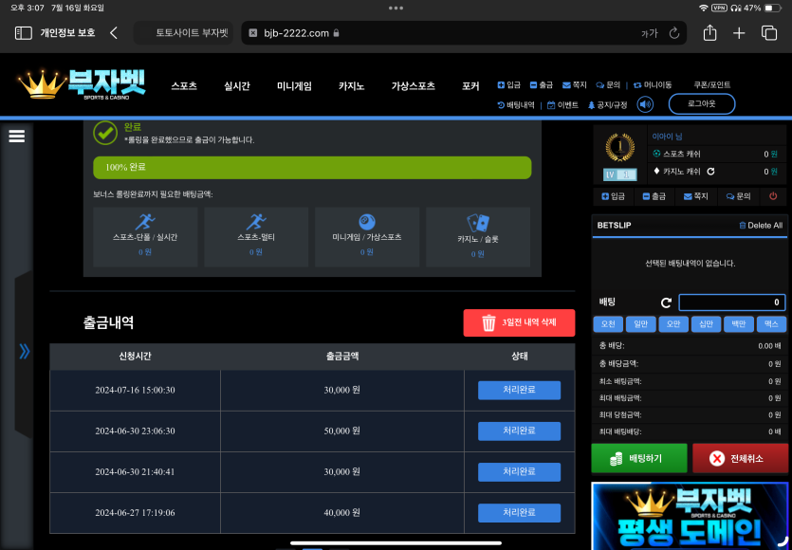Click the red 3일전 내역 삭제 button
The height and width of the screenshot is (550, 792).
click(519, 323)
